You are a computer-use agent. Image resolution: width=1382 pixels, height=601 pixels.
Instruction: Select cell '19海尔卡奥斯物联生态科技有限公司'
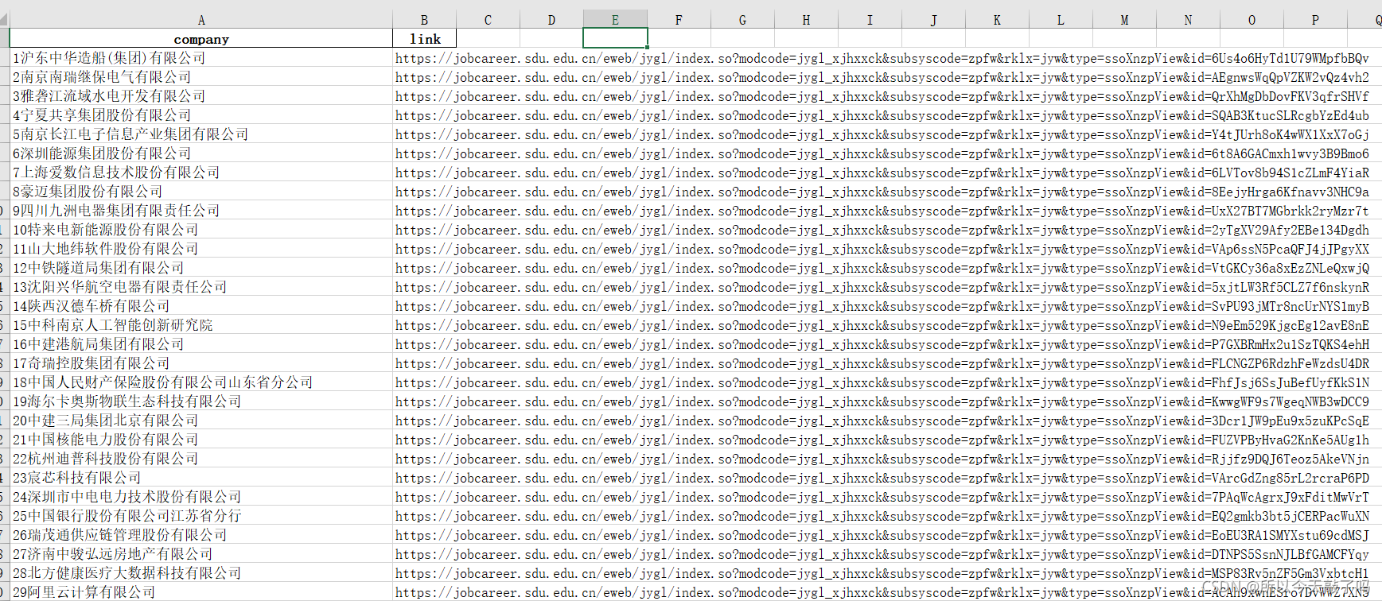[200, 401]
